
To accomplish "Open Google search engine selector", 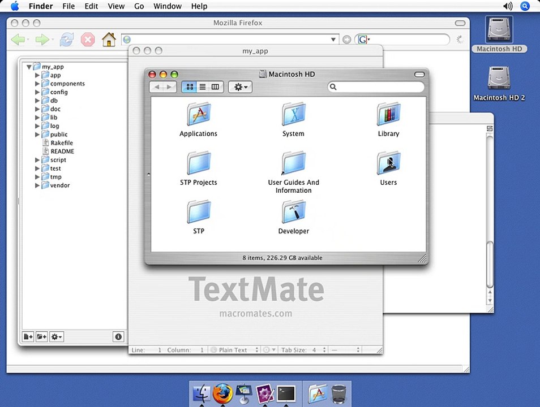I will [363, 40].
